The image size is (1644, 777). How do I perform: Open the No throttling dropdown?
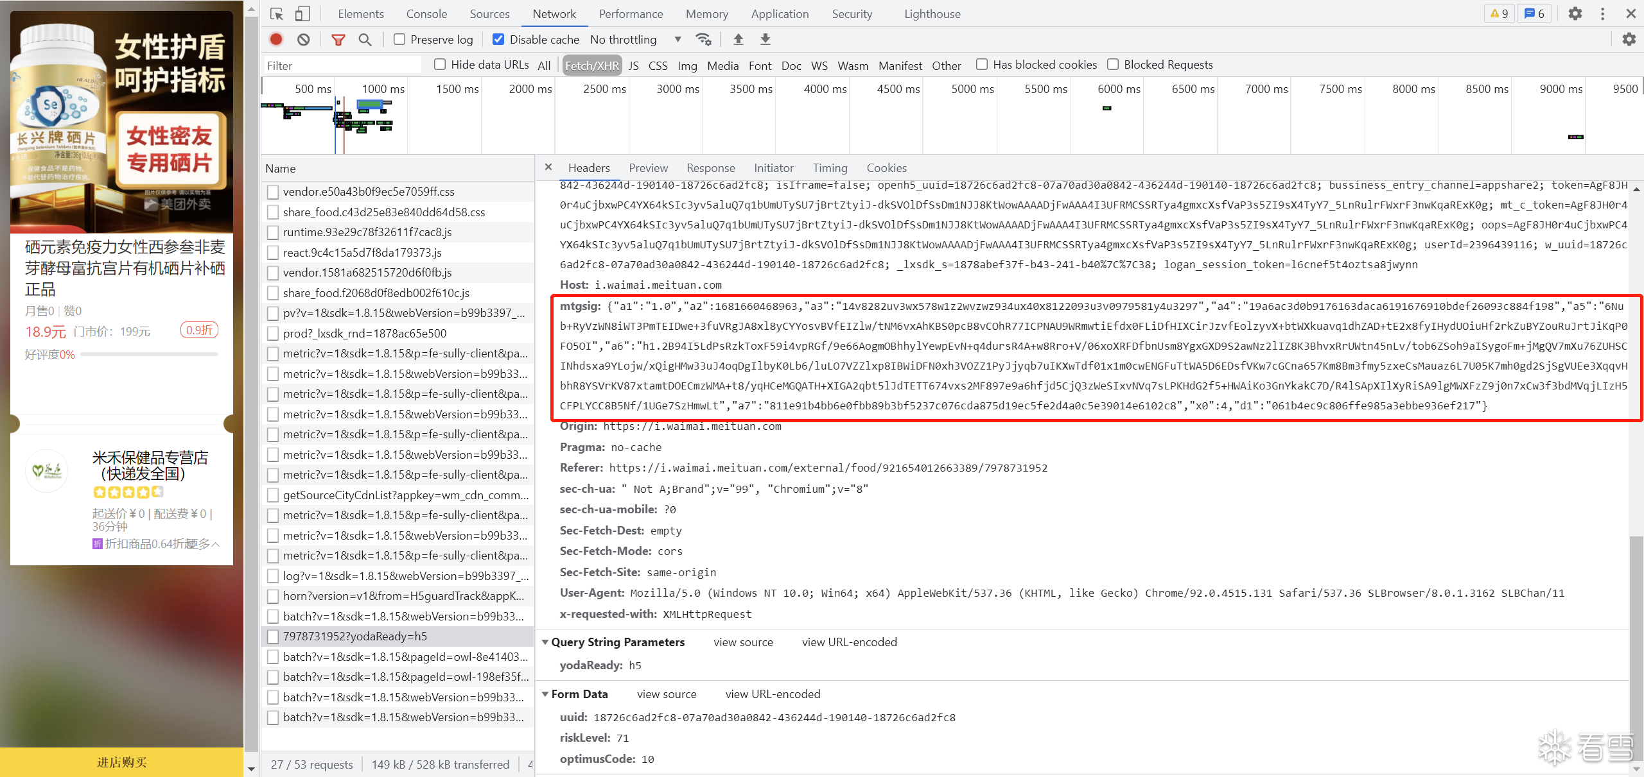point(636,39)
